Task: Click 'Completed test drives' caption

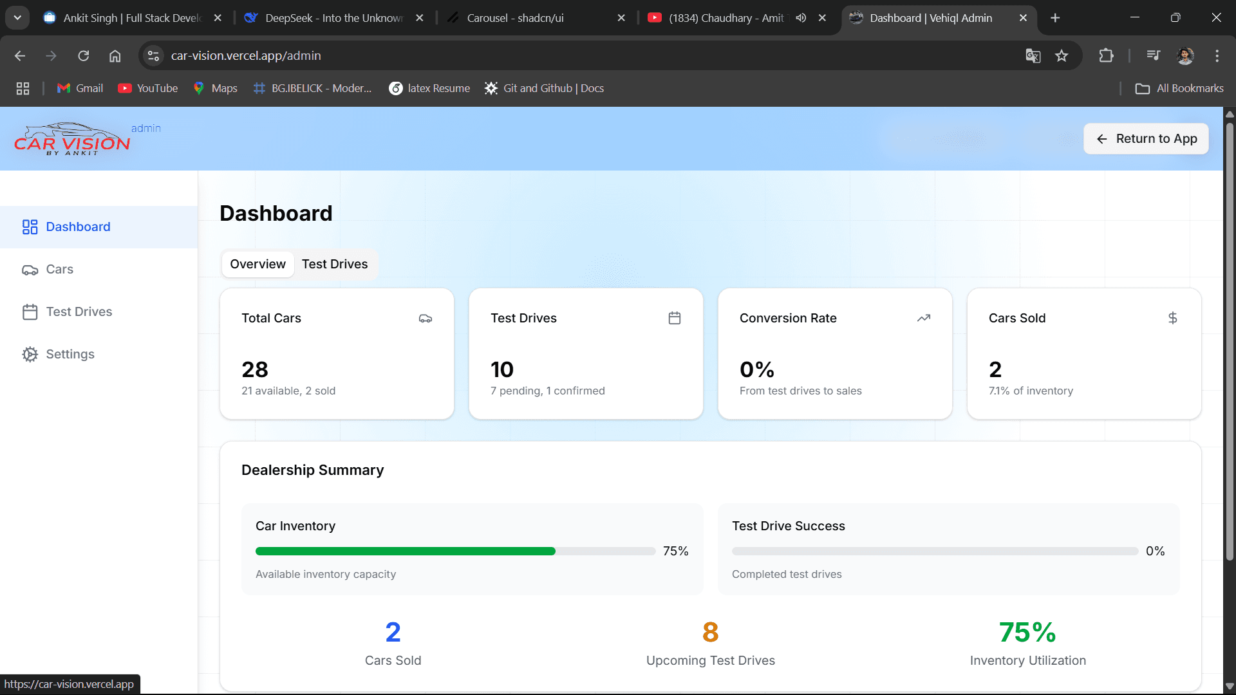Action: 787,575
